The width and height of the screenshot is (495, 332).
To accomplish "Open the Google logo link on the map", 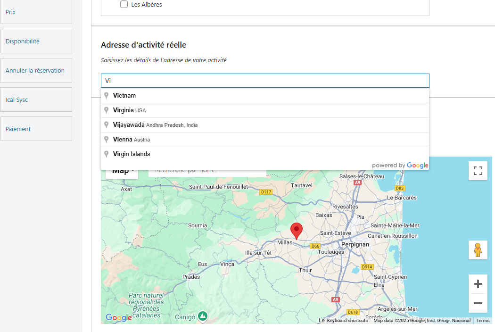I will (119, 317).
